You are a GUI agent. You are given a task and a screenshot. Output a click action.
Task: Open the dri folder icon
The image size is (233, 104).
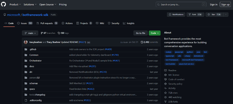[x=26, y=72]
